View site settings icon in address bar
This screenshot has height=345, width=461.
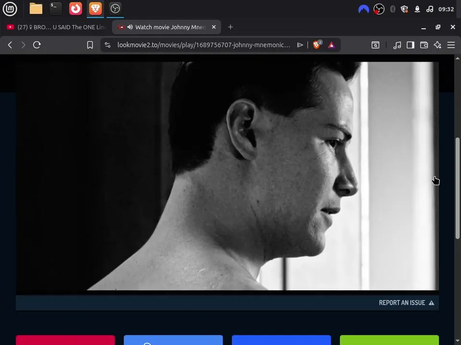point(108,45)
